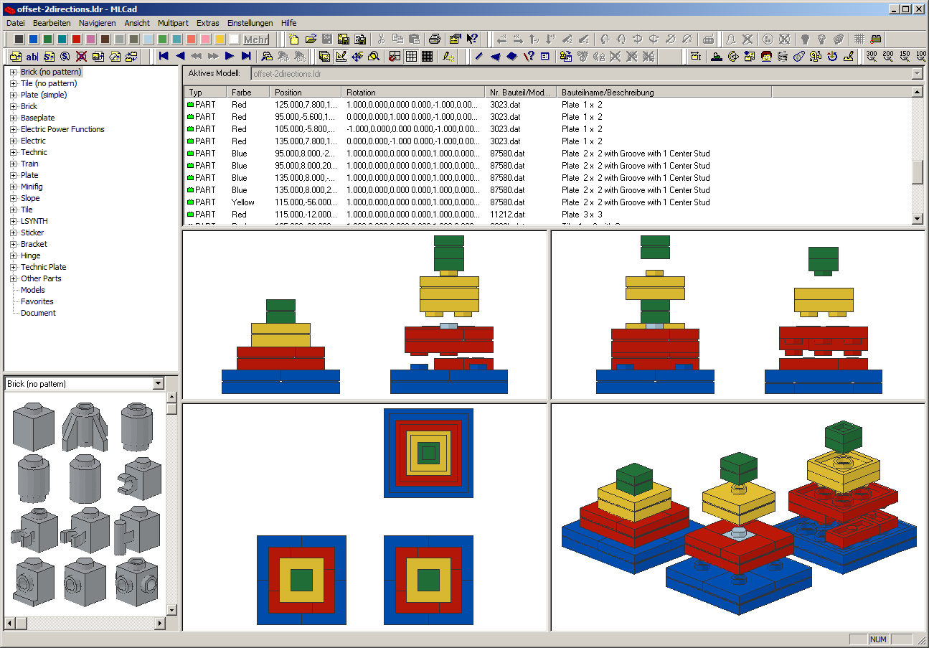Image resolution: width=929 pixels, height=648 pixels.
Task: Click the baseplate generator icon
Action: point(718,56)
